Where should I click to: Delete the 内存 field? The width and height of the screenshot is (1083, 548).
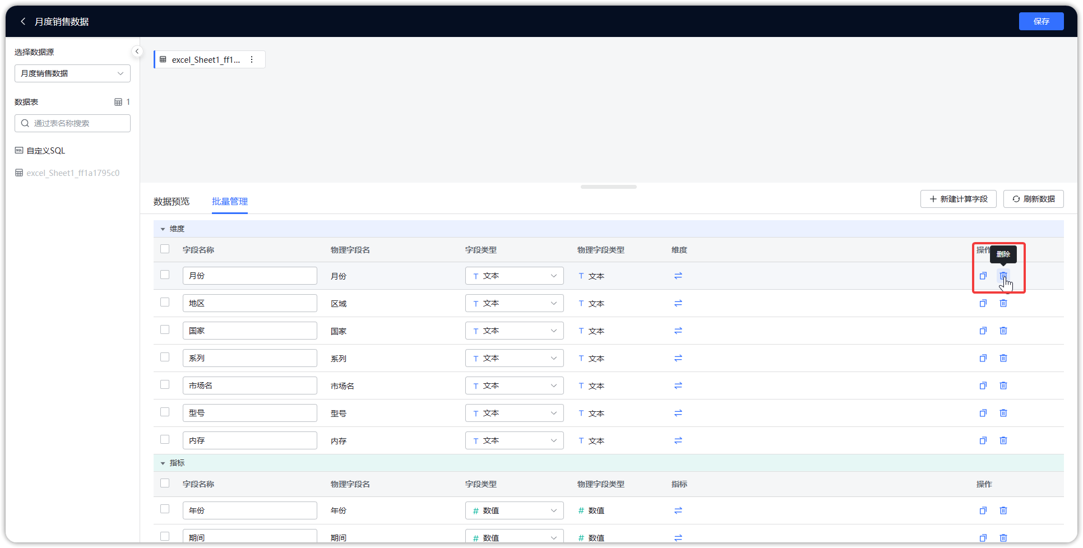[1003, 440]
